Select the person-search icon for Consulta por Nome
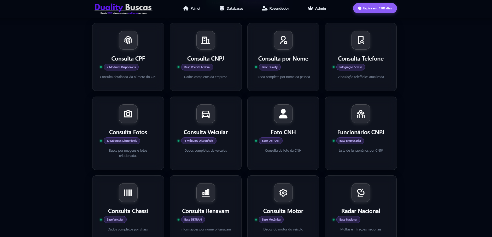Image resolution: width=492 pixels, height=237 pixels. coord(283,40)
